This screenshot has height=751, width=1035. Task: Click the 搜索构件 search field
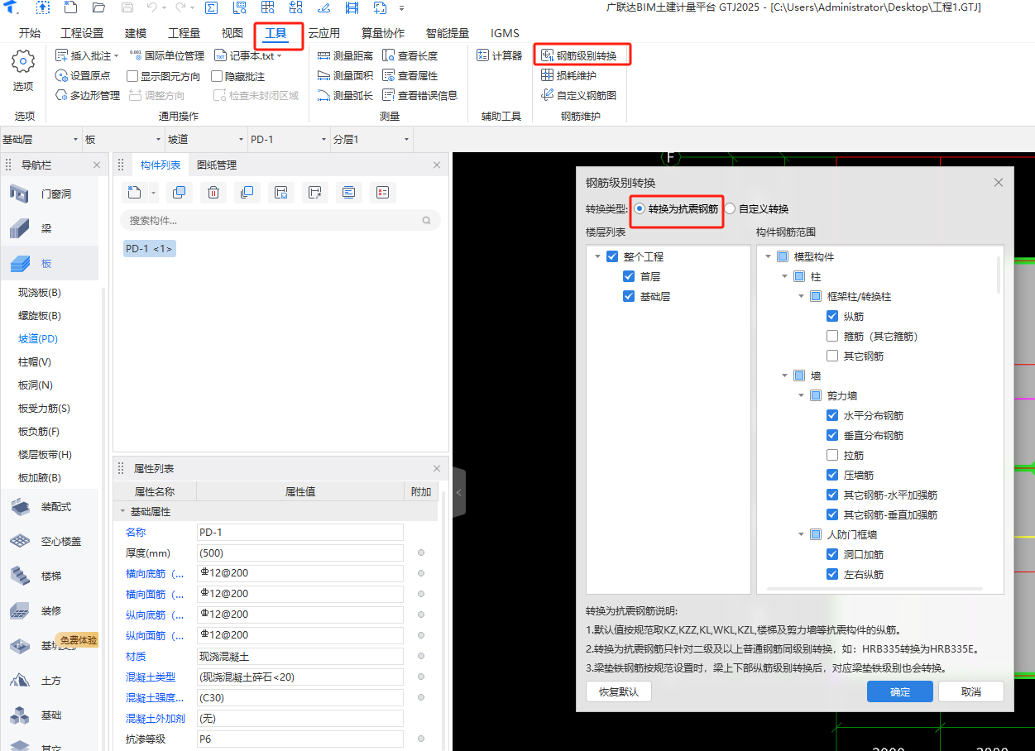(x=280, y=221)
